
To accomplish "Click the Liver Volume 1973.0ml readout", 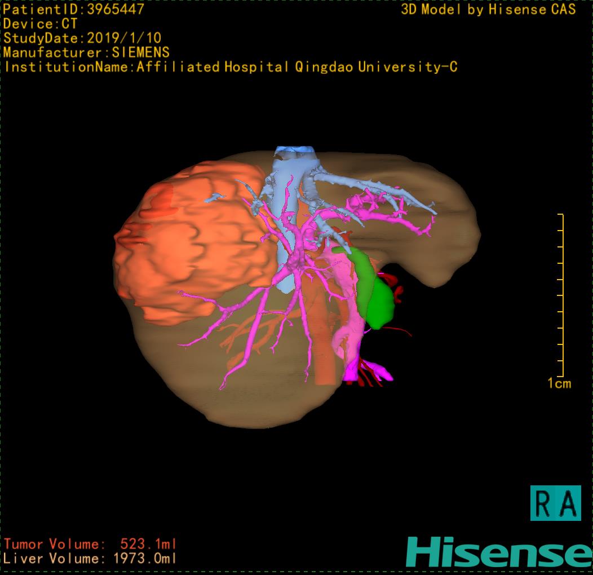I will point(90,559).
